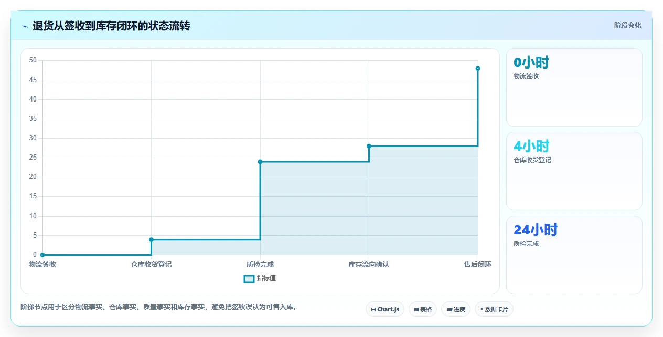Select the 4小时 仓库收货登记 card
This screenshot has height=337, width=663.
[x=574, y=171]
